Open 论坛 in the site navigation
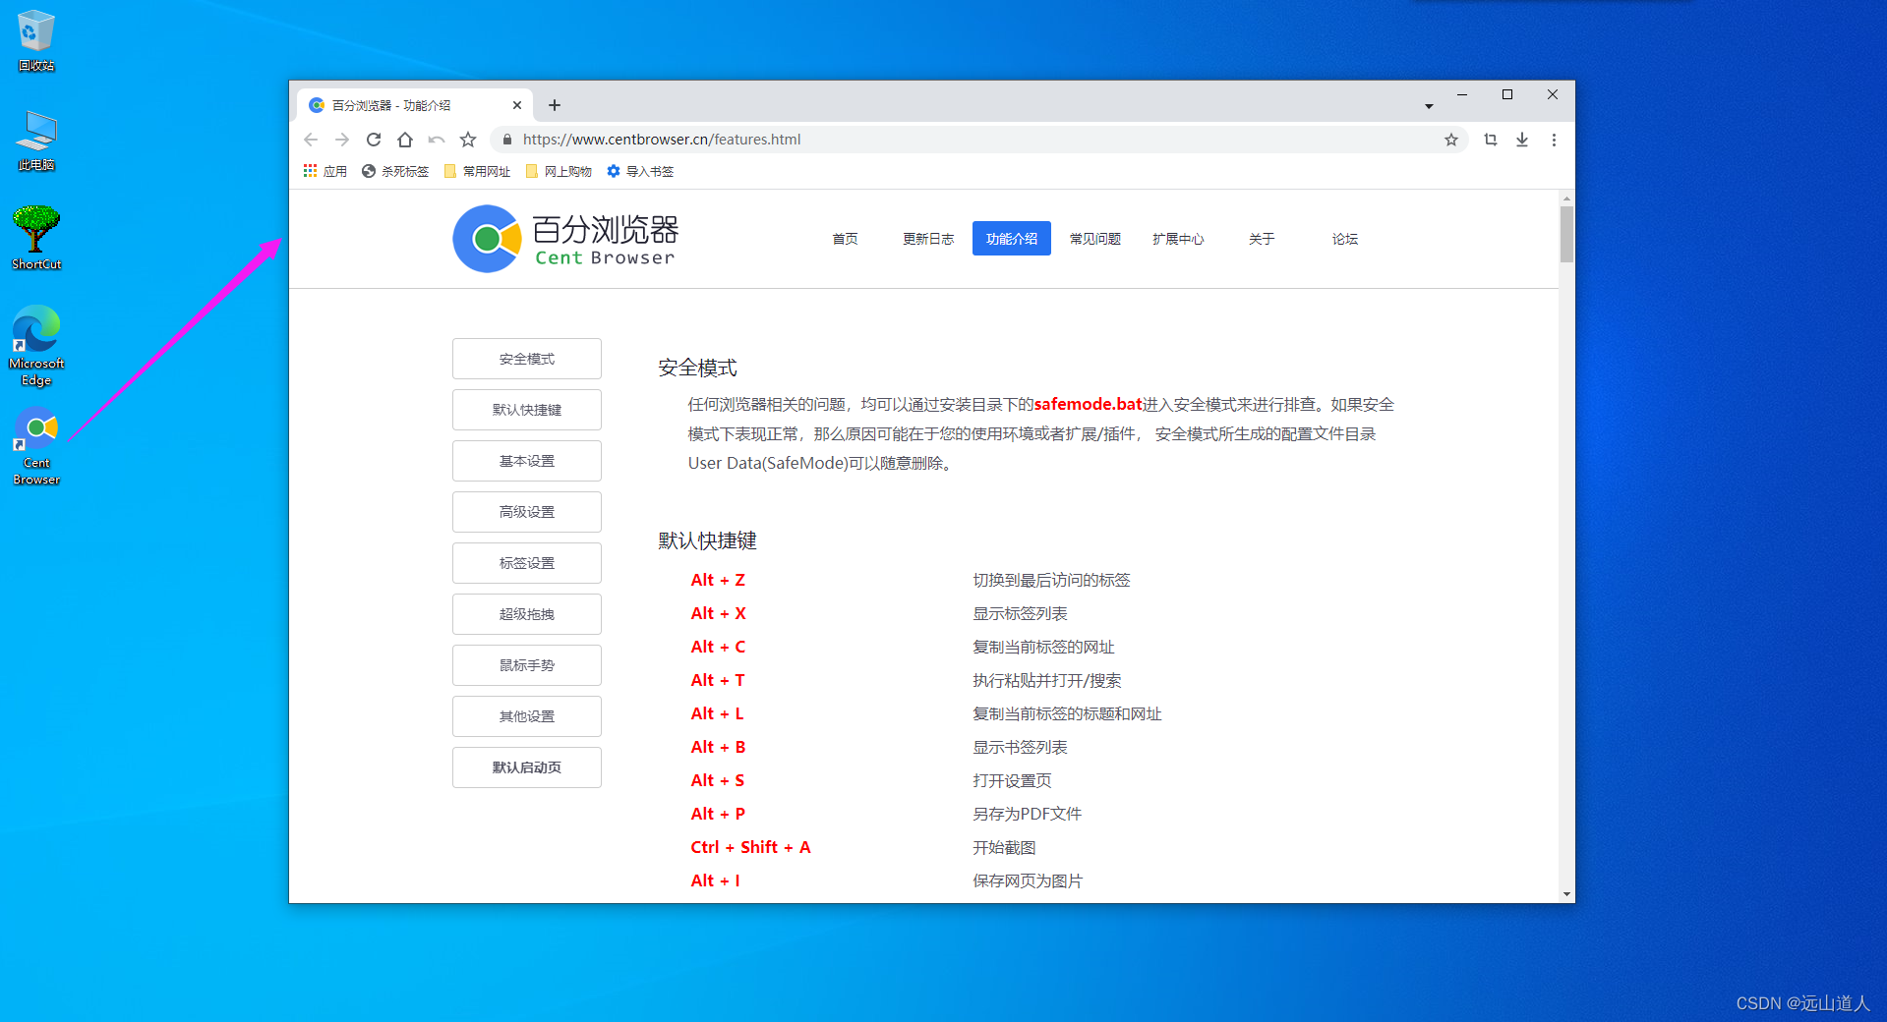Viewport: 1887px width, 1022px height. point(1345,239)
